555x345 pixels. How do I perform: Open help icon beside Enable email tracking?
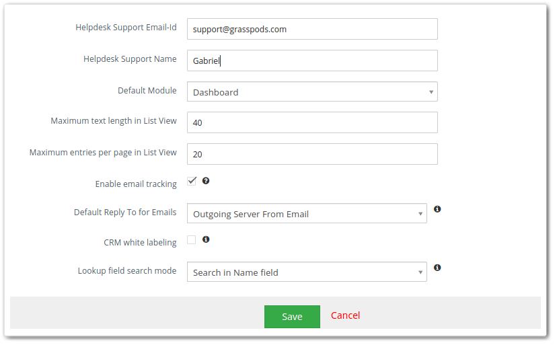(206, 181)
